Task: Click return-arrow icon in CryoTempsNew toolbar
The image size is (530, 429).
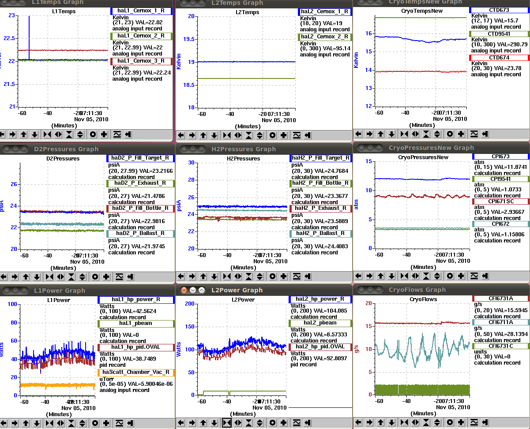Action: 485,134
